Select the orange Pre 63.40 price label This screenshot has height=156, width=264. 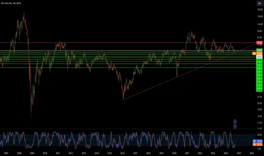pos(257,53)
